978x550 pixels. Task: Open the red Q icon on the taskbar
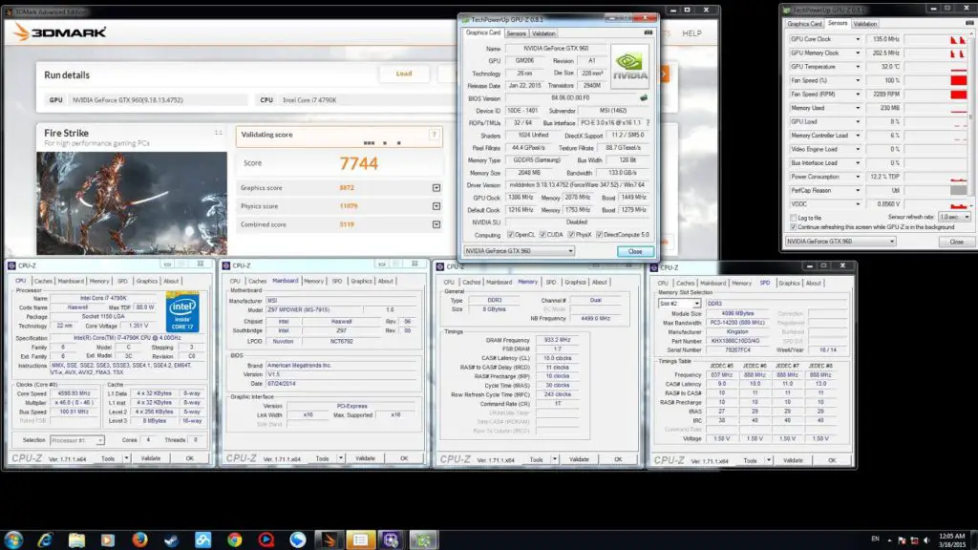266,539
